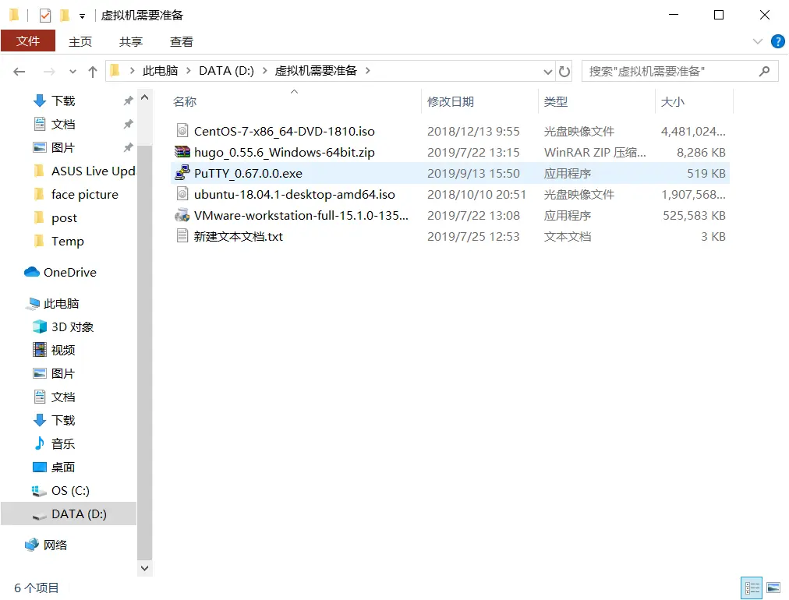Screen dimensions: 789x600
Task: Switch to large thumbnails view icon
Action: (773, 588)
